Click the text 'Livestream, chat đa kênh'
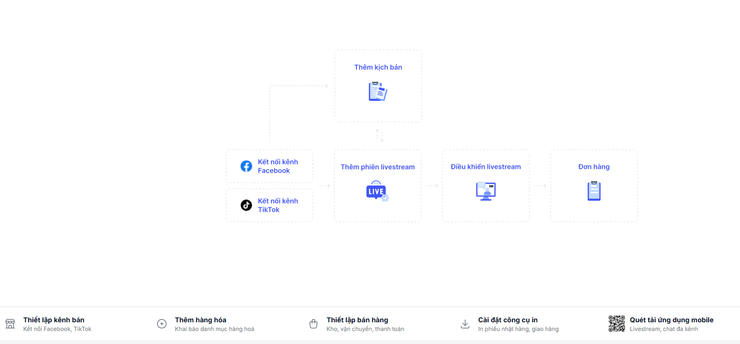This screenshot has width=740, height=344. pos(664,329)
